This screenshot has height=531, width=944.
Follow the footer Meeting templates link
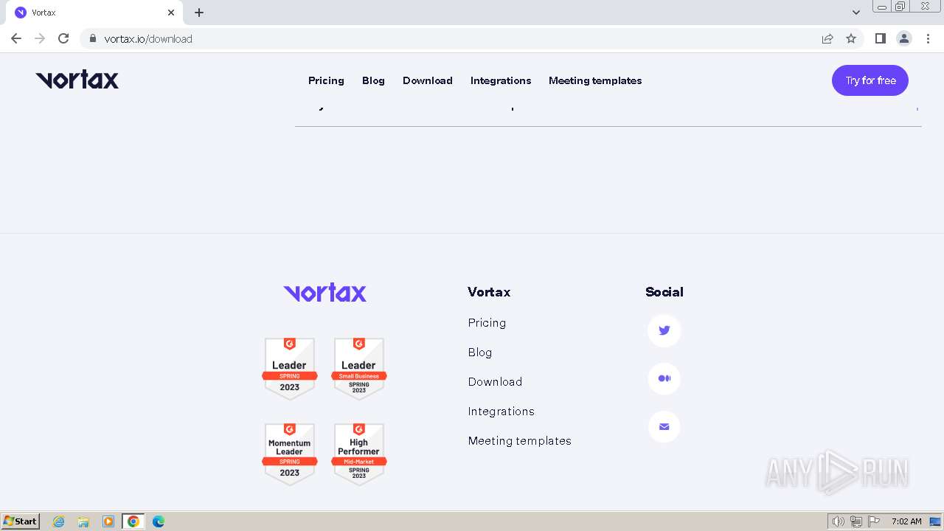519,440
